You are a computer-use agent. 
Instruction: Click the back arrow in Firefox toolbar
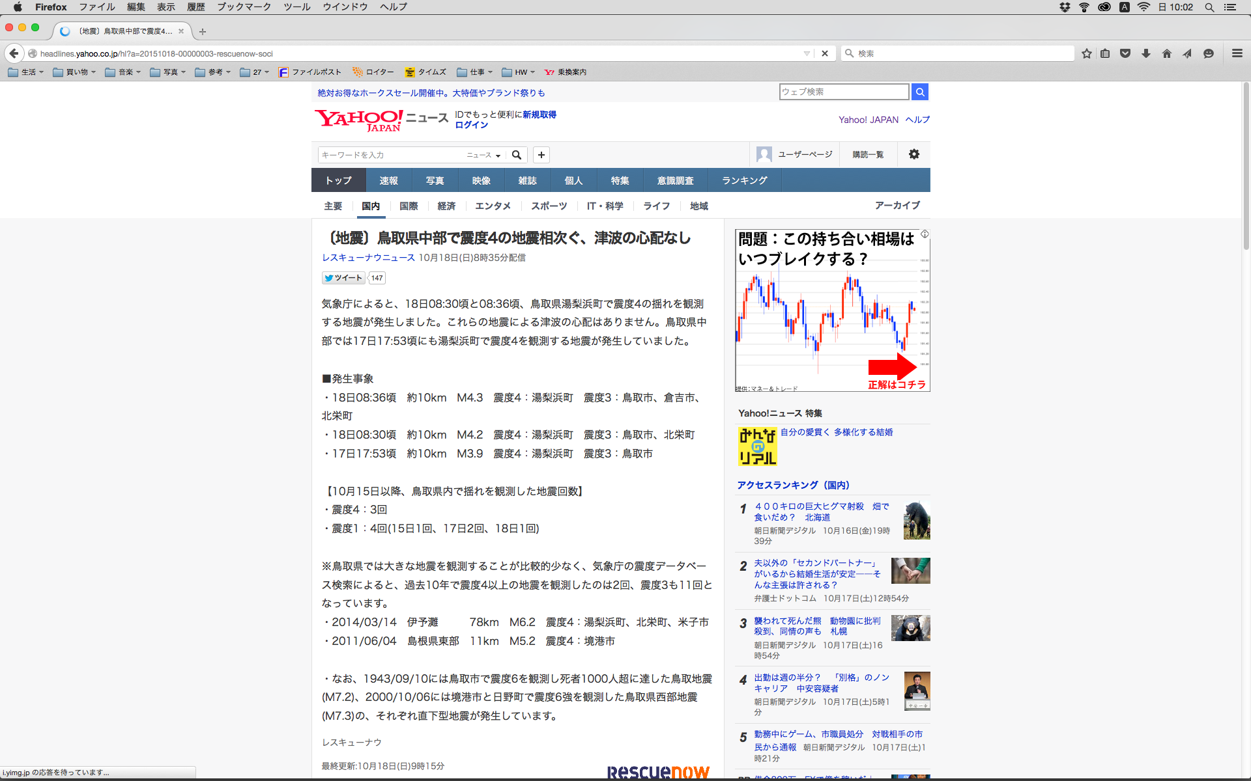pyautogui.click(x=14, y=53)
